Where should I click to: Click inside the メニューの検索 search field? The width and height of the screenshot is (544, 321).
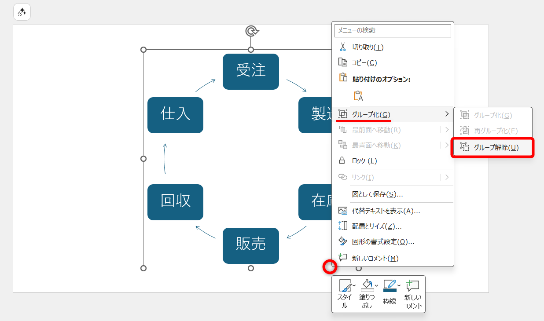[x=393, y=30]
